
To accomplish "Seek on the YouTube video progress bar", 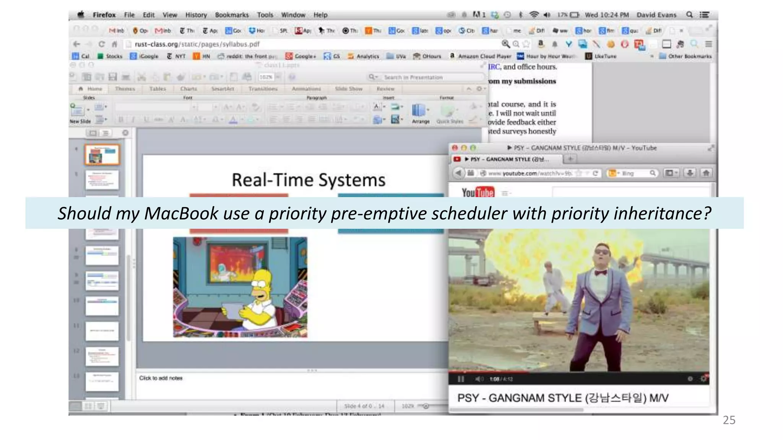I will coord(578,372).
